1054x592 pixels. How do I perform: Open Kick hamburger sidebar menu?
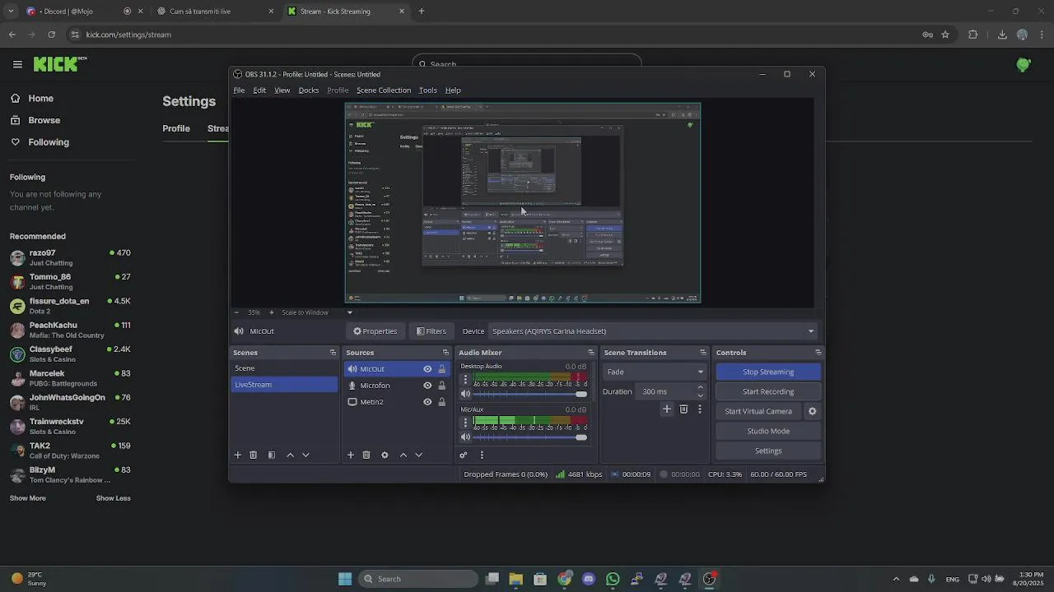point(17,64)
